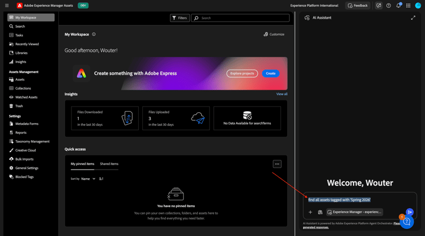Focus the top Search field
This screenshot has height=236, width=425.
click(x=240, y=18)
